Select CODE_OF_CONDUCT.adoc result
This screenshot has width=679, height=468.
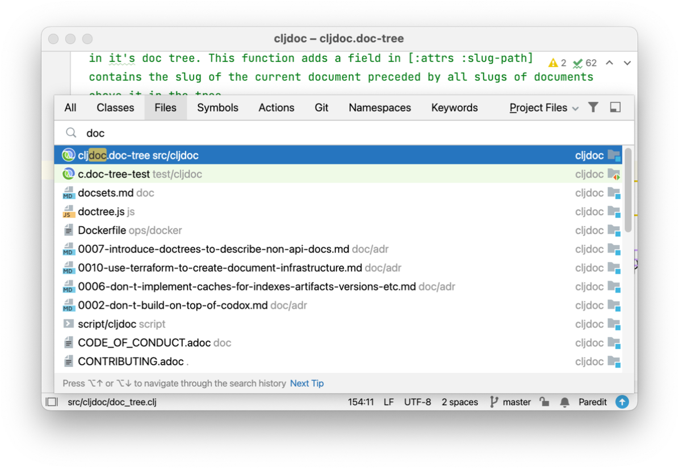coord(338,343)
